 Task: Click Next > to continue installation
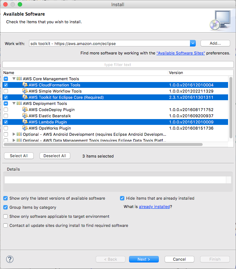[x=144, y=259]
